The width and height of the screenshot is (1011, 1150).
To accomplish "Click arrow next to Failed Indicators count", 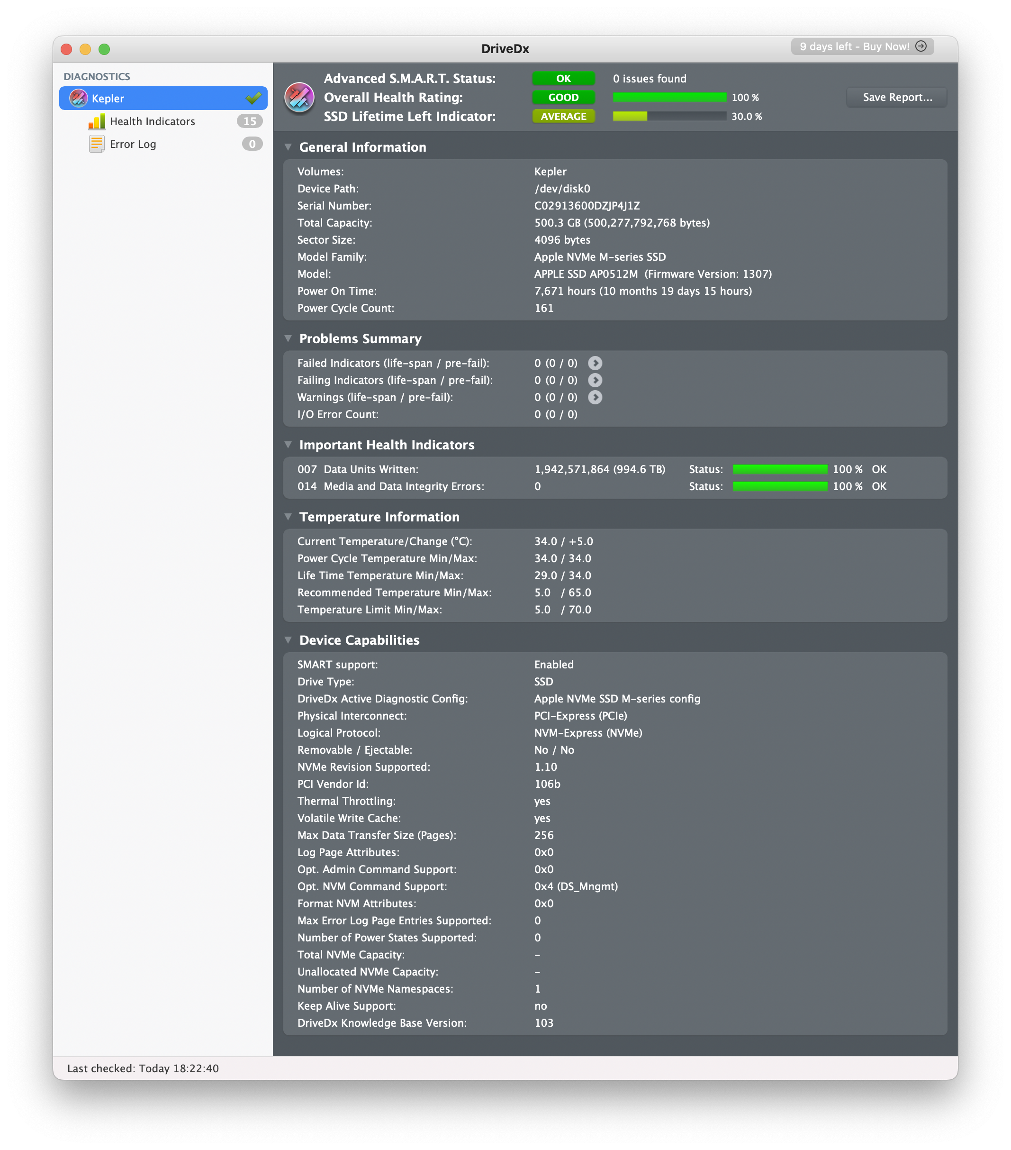I will [x=595, y=364].
